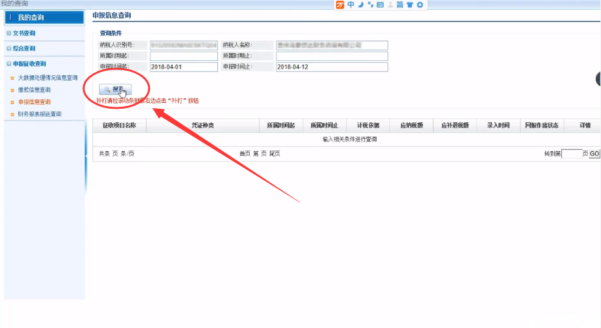Click the Sogou IME logo icon
The width and height of the screenshot is (601, 328).
pyautogui.click(x=340, y=5)
